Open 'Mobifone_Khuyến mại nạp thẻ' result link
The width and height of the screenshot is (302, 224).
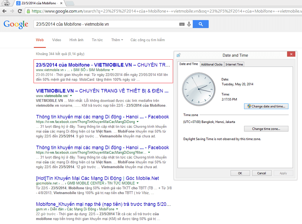pyautogui.click(x=103, y=204)
